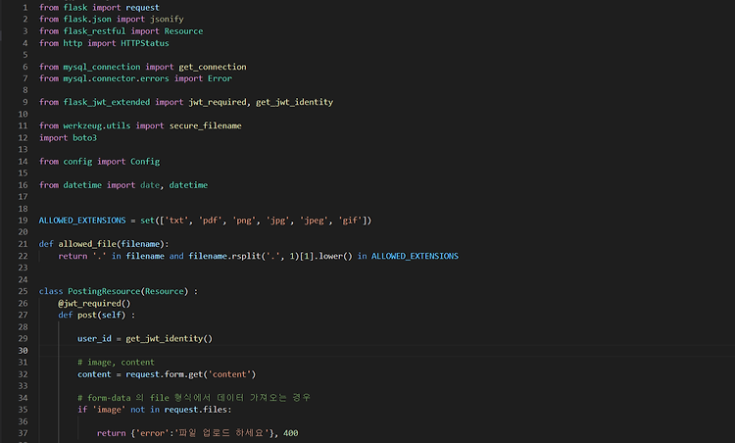The image size is (735, 443).
Task: Click the Korean comment on line 34
Action: point(194,398)
